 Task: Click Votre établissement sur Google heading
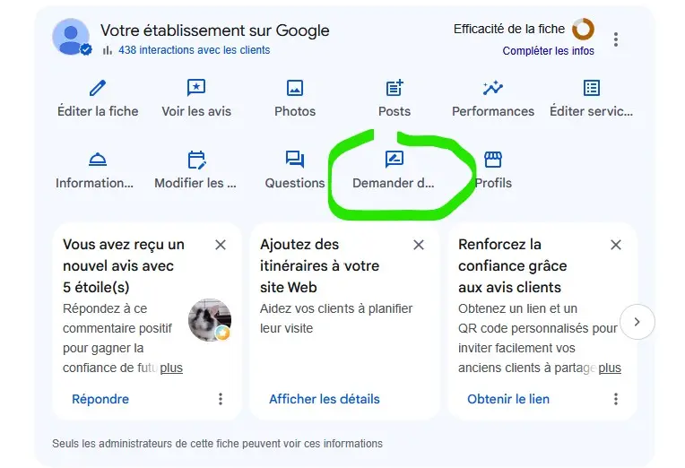(x=215, y=30)
